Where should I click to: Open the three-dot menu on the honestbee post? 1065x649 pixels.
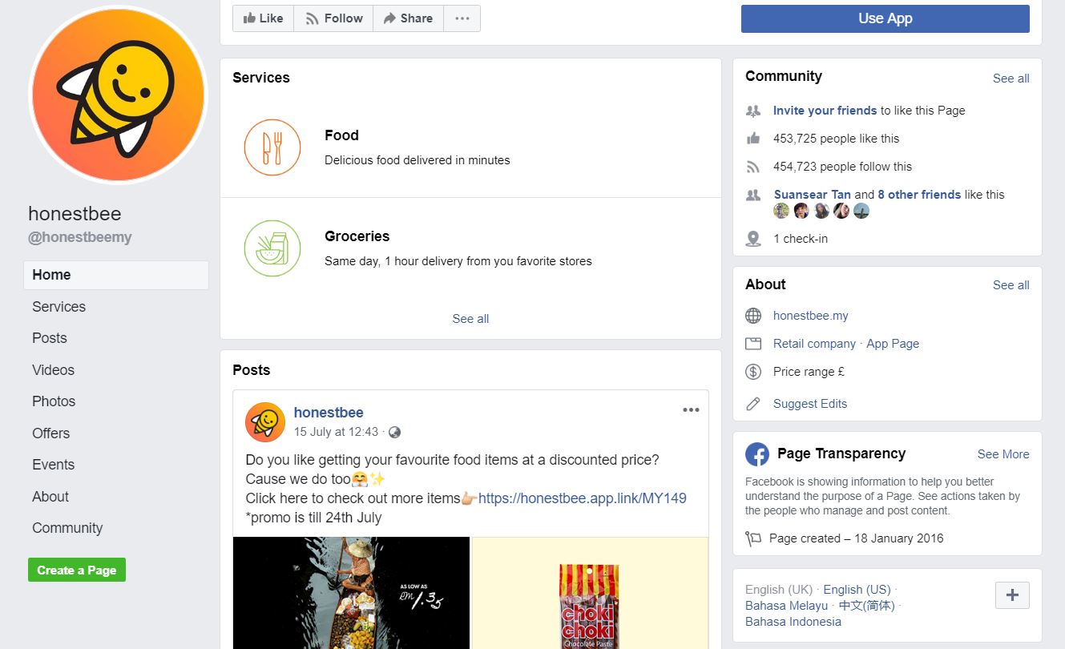(691, 410)
